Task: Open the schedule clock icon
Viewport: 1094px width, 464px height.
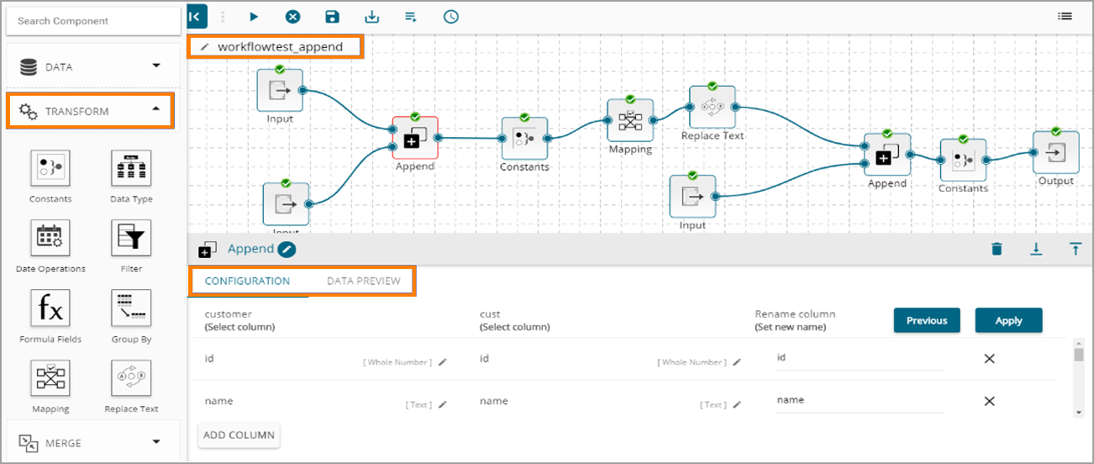Action: (451, 16)
